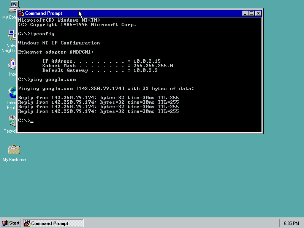The image size is (304, 228).
Task: Minimize the Command Prompt window
Action: 245,13
